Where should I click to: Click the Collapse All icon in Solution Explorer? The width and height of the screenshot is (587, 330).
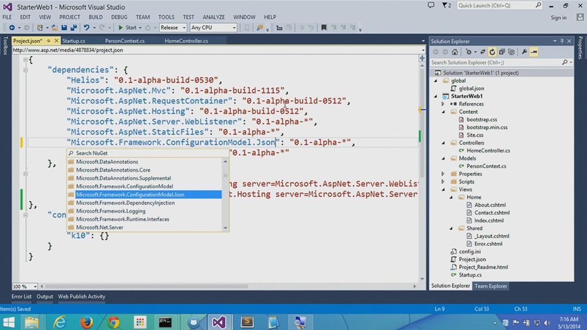click(x=502, y=52)
